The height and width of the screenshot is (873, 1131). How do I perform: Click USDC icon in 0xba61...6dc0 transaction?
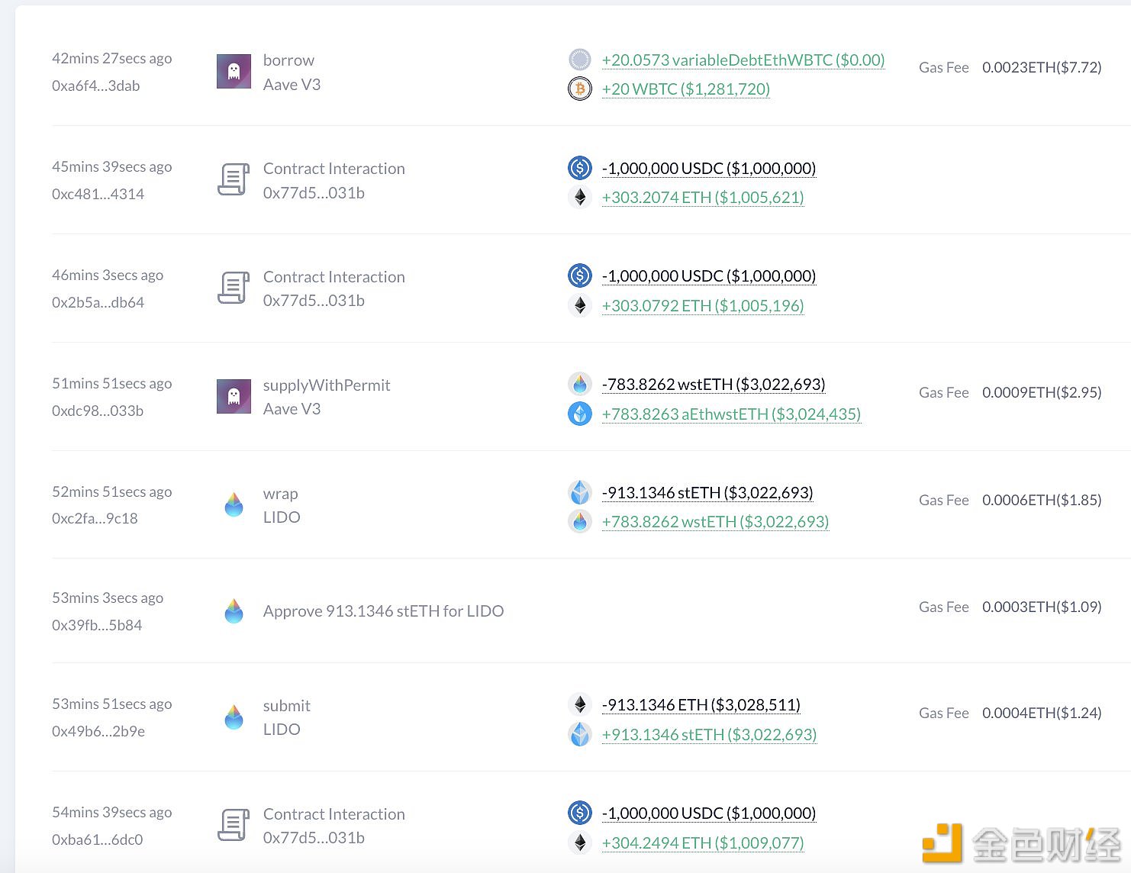coord(580,813)
